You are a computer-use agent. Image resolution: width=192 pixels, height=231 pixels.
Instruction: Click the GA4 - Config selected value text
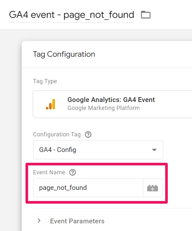(x=58, y=150)
